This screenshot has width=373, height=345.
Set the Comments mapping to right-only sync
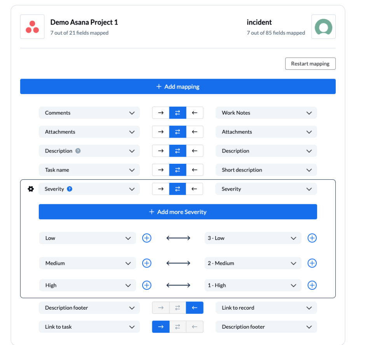[x=160, y=112]
